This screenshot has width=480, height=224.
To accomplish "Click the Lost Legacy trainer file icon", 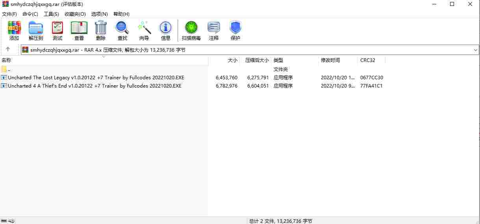I will click(4, 78).
